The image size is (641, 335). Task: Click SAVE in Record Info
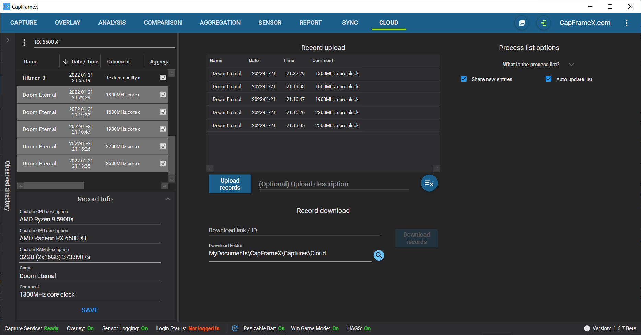point(90,310)
